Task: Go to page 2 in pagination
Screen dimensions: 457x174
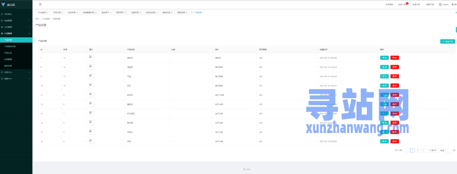Action: pyautogui.click(x=418, y=150)
